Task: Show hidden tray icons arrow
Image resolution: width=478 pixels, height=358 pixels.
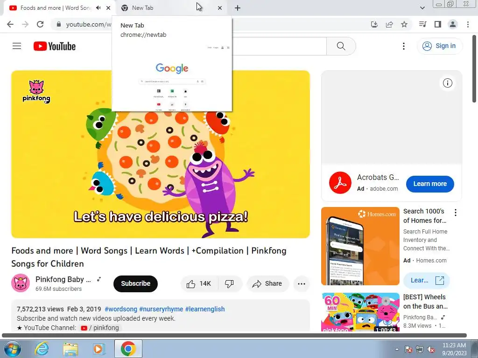Action: (397, 349)
